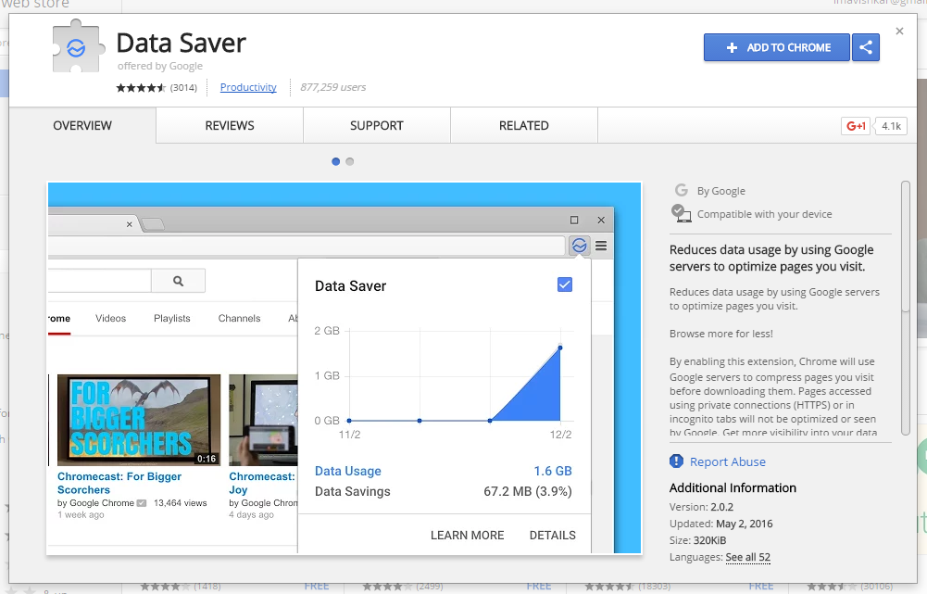Click the description panel scrollbar
Screen dimensions: 927x594
(905, 308)
